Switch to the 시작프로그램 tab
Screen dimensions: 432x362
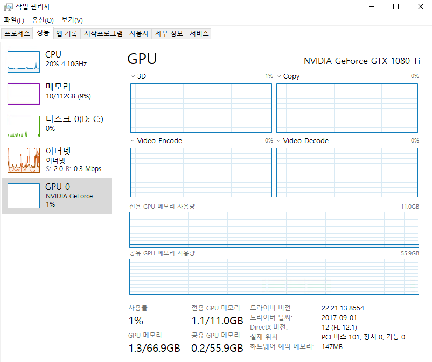(103, 33)
